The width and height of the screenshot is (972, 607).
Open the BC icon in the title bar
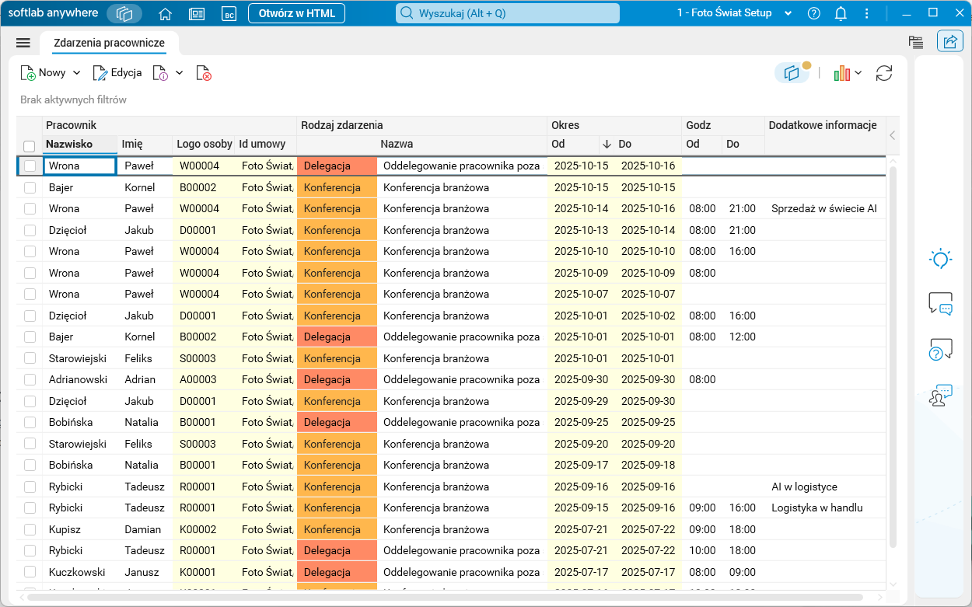click(x=229, y=14)
